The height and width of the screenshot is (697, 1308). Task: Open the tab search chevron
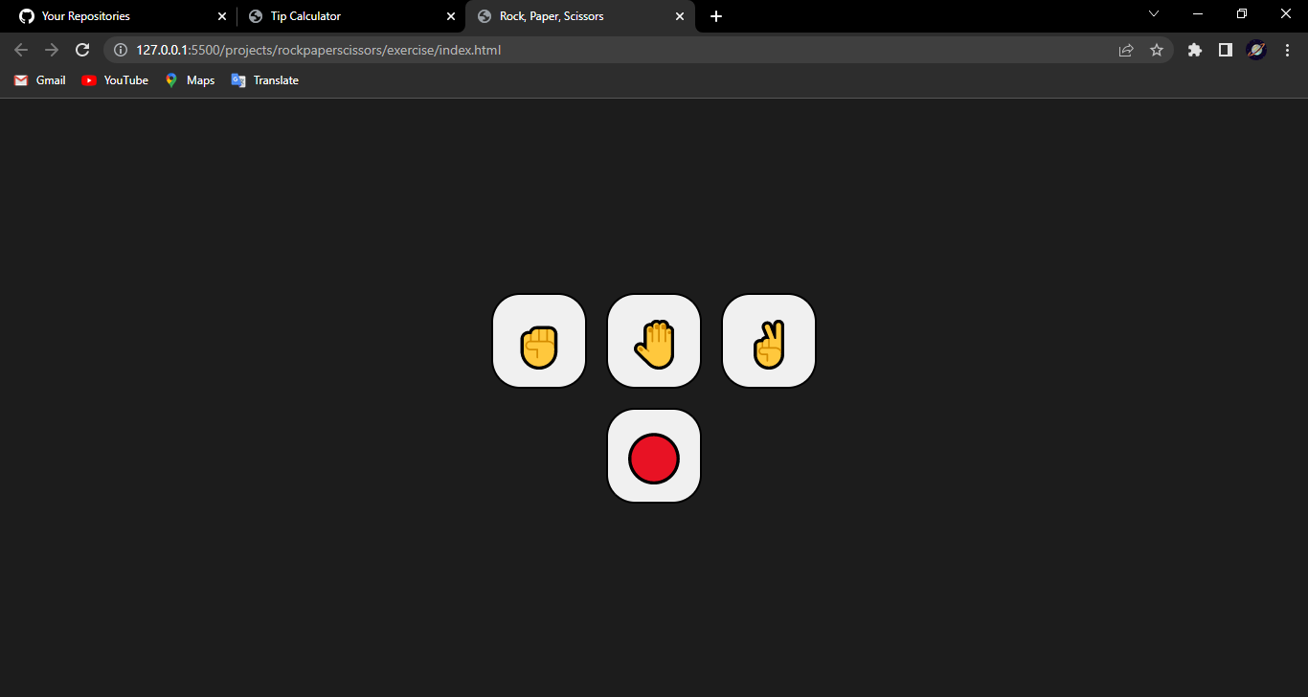coord(1154,13)
